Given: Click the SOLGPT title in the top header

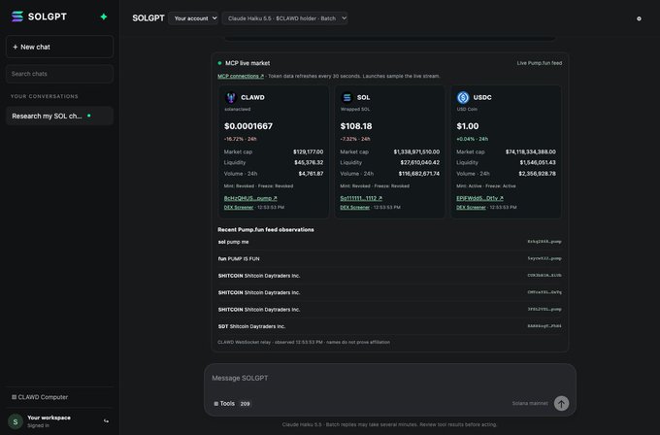Looking at the screenshot, I should pyautogui.click(x=148, y=18).
